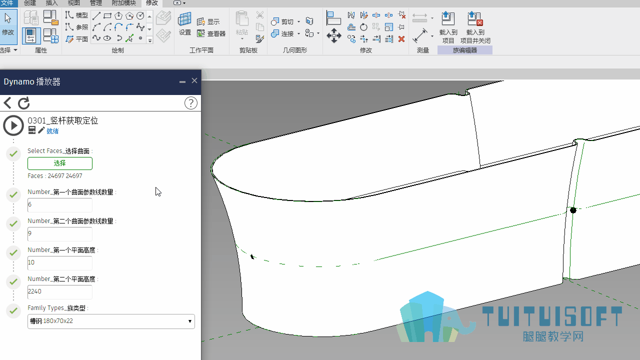Click Set work plane (设置)
This screenshot has width=640, height=360.
tap(185, 24)
